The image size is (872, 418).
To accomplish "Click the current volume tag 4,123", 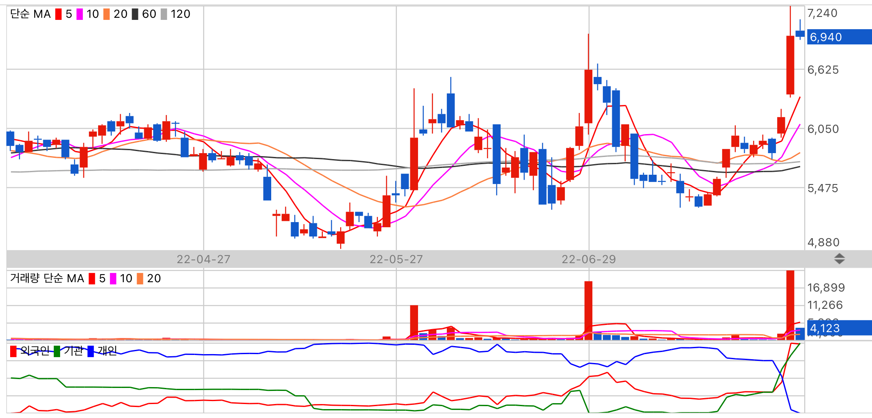I will (839, 328).
